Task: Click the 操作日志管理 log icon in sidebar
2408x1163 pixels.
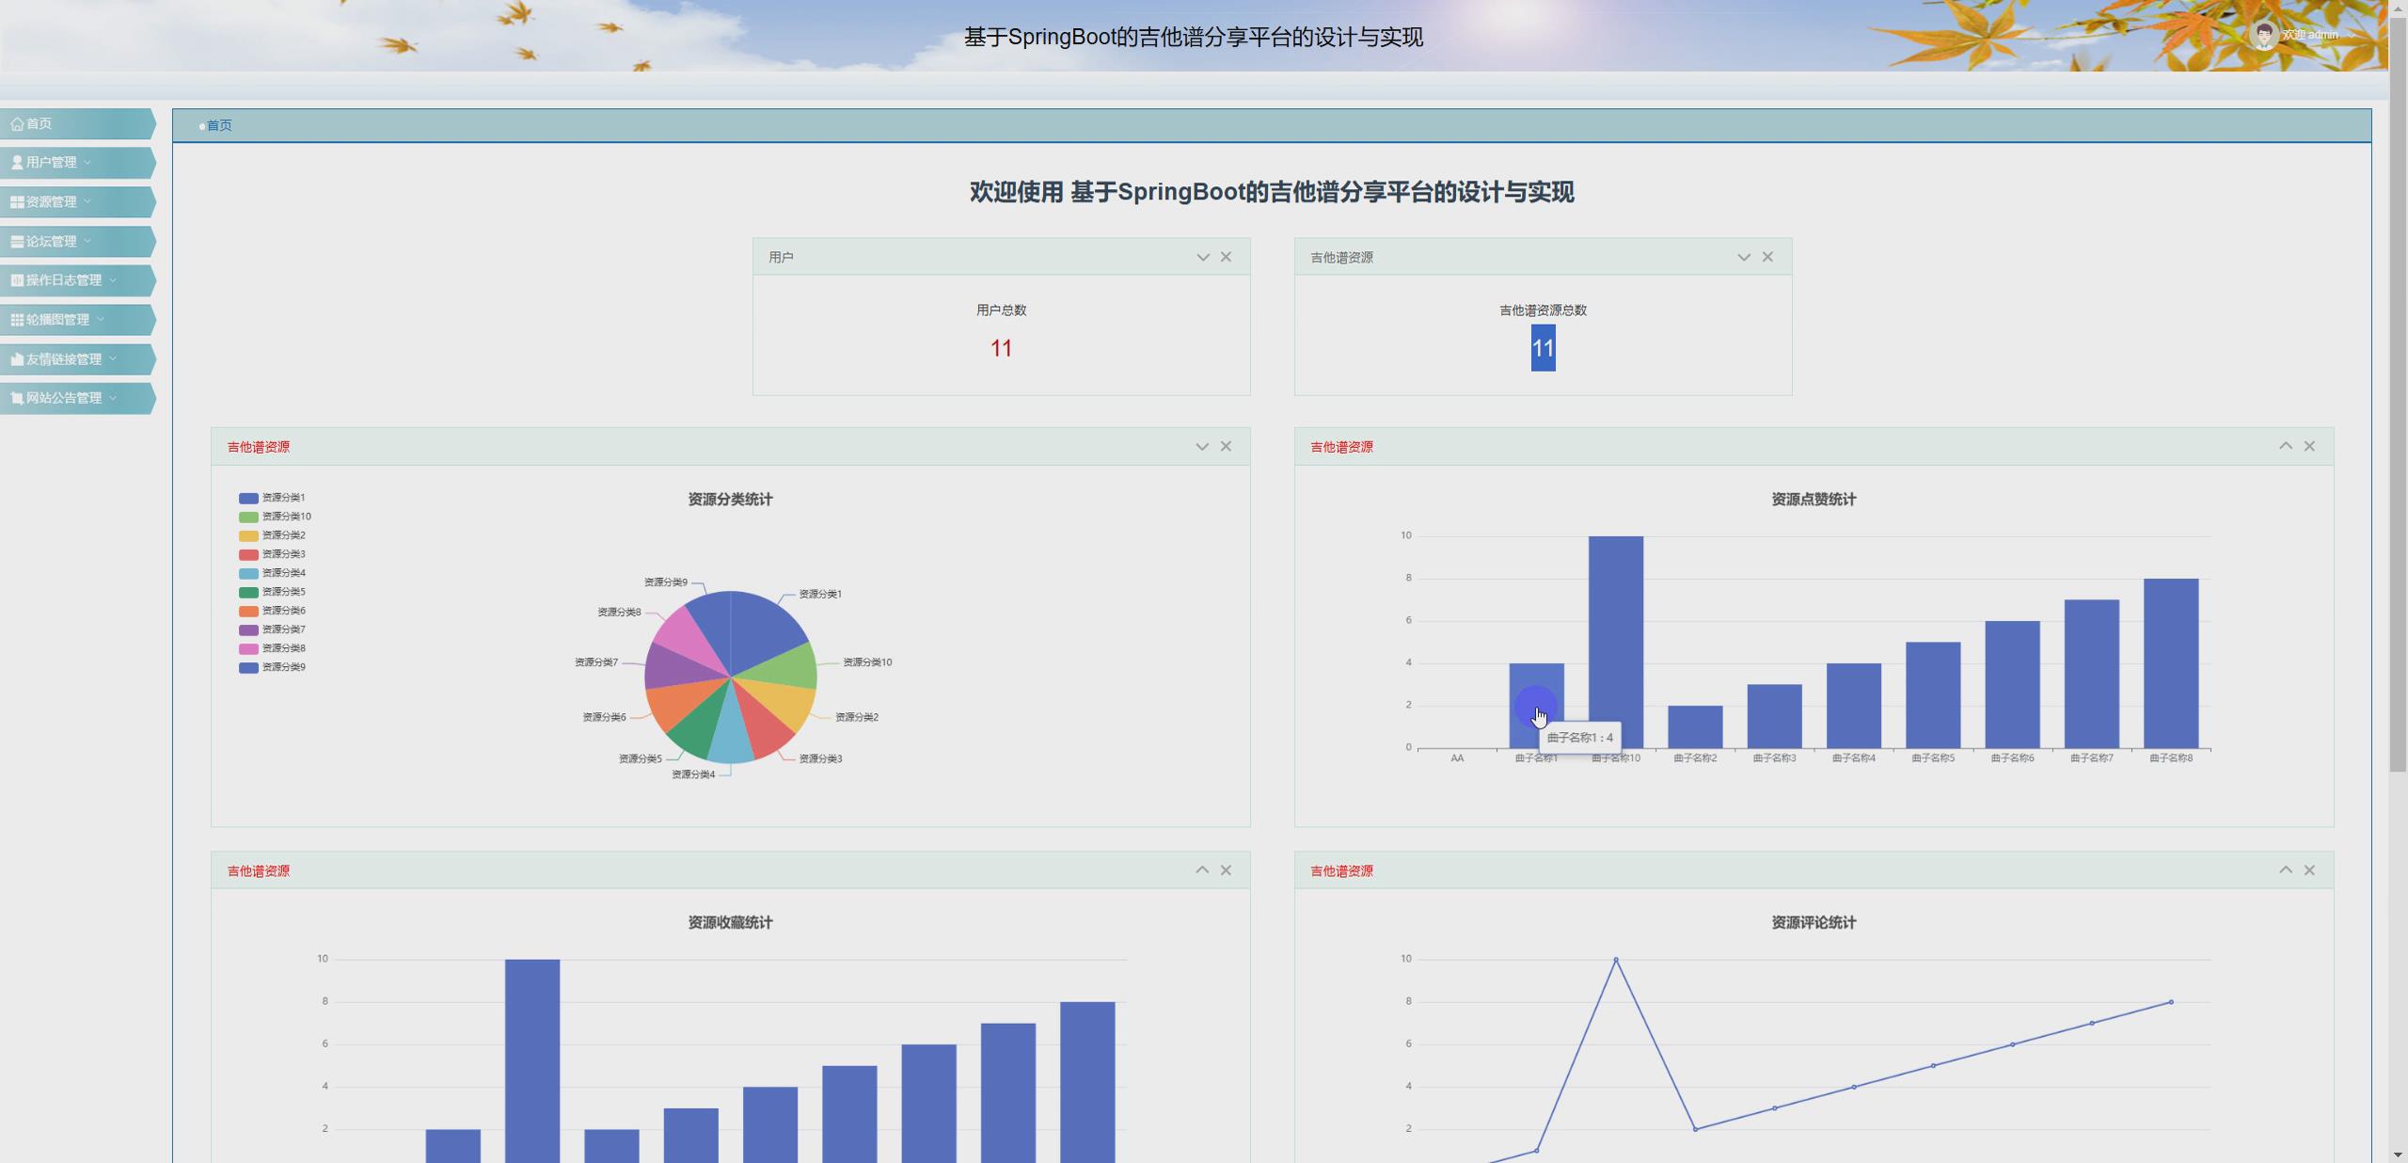Action: pyautogui.click(x=16, y=280)
